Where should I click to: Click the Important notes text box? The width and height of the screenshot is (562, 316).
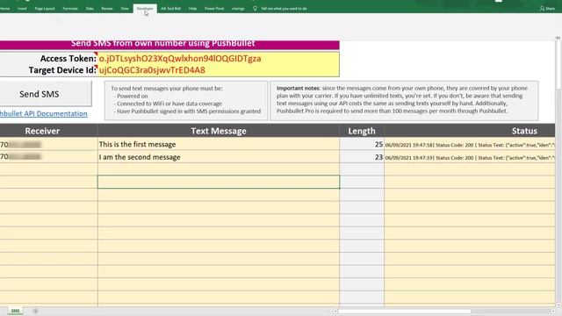[404, 100]
